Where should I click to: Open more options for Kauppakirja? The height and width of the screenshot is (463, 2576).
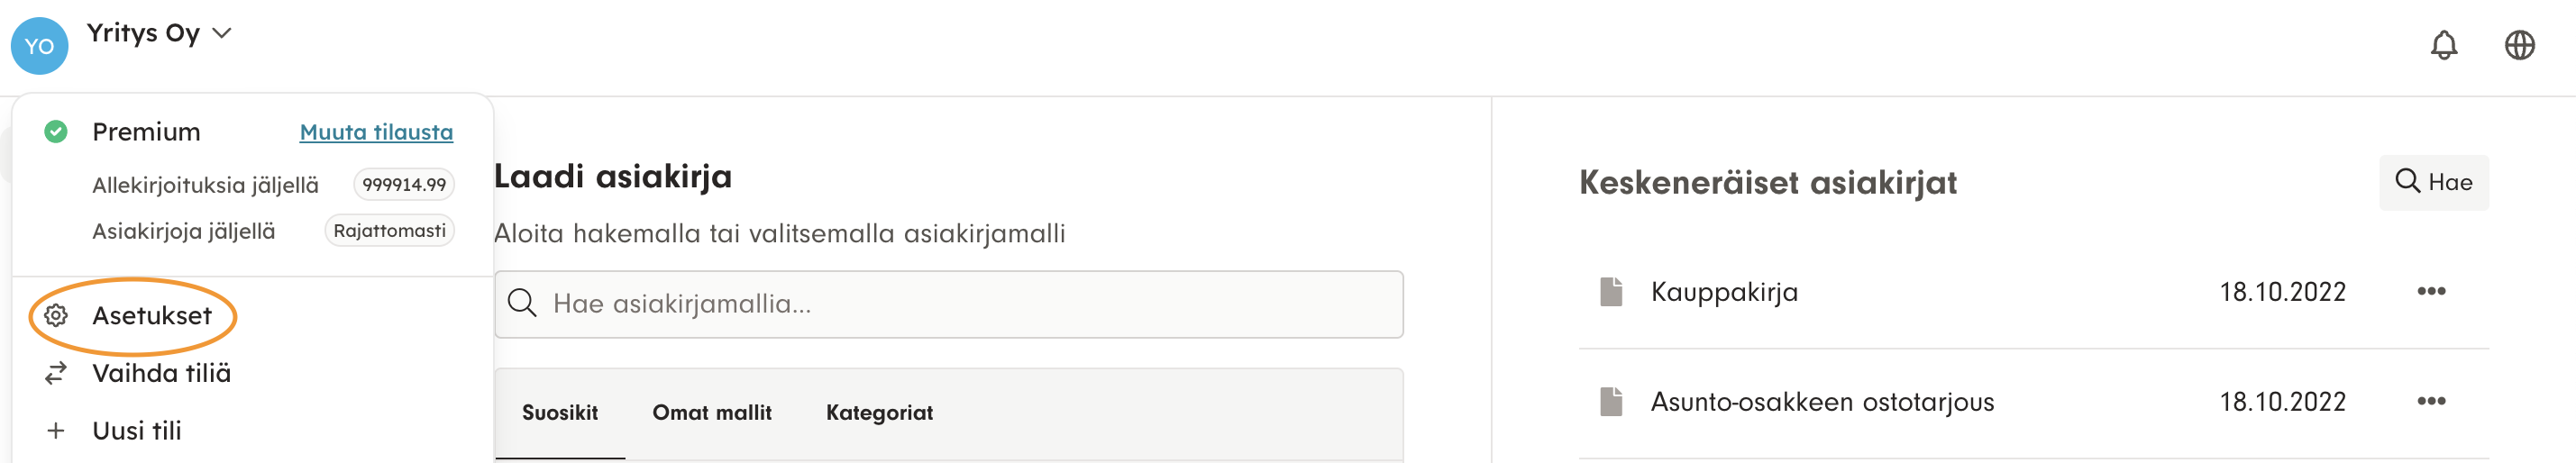[x=2430, y=292]
